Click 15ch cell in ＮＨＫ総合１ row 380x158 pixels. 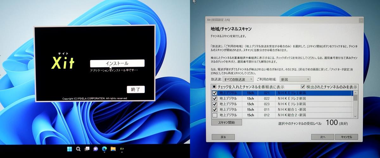click(250, 109)
